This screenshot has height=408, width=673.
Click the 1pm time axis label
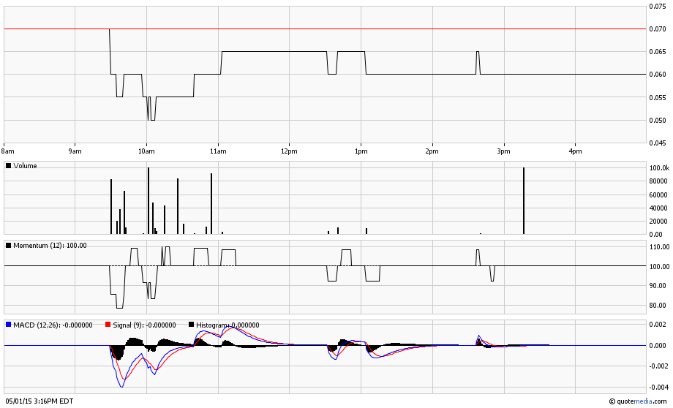[x=361, y=151]
